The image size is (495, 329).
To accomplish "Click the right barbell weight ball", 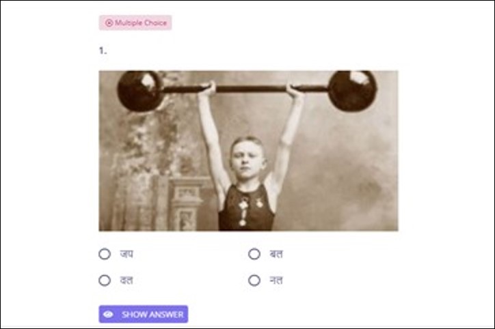I will point(353,91).
